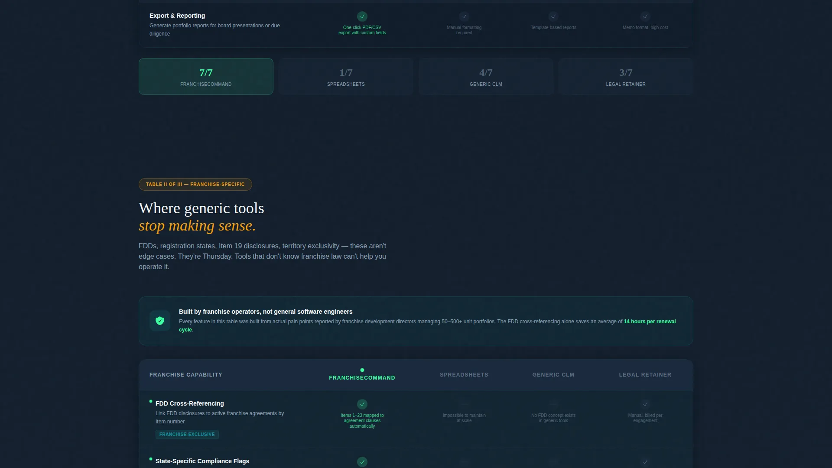Click 'Built by franchise operators' callout heading
The height and width of the screenshot is (468, 832).
click(x=266, y=312)
